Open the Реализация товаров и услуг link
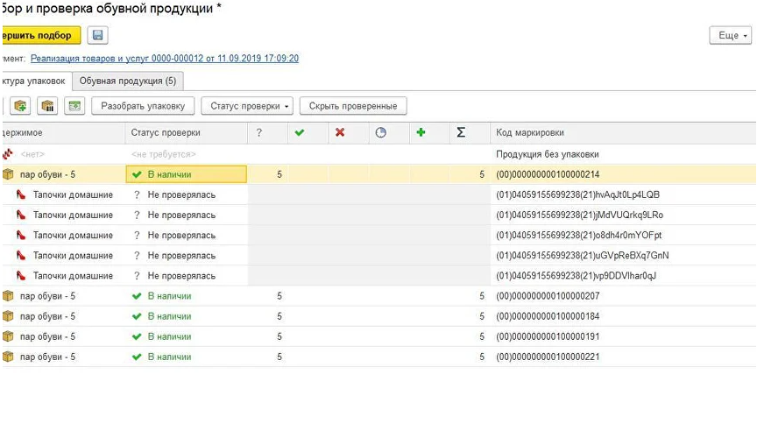764x424 pixels. tap(164, 59)
